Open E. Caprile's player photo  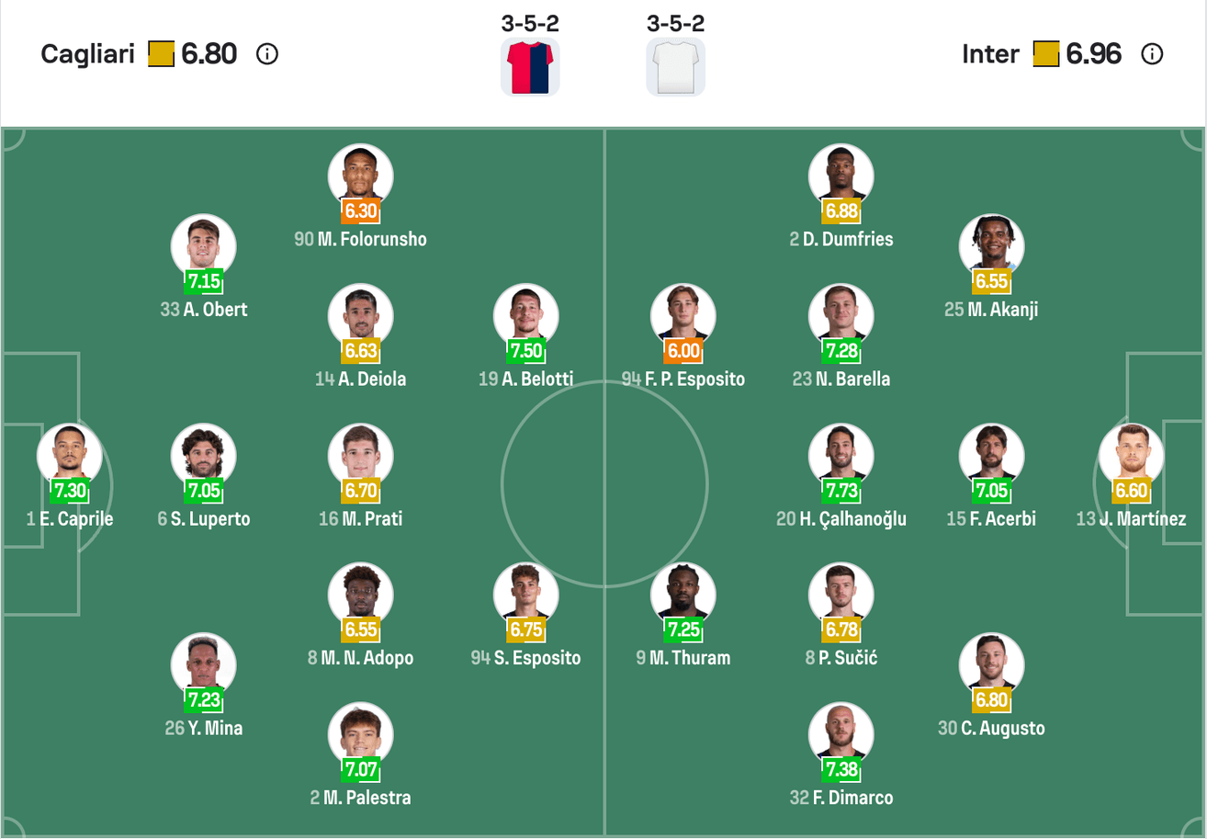coord(69,455)
